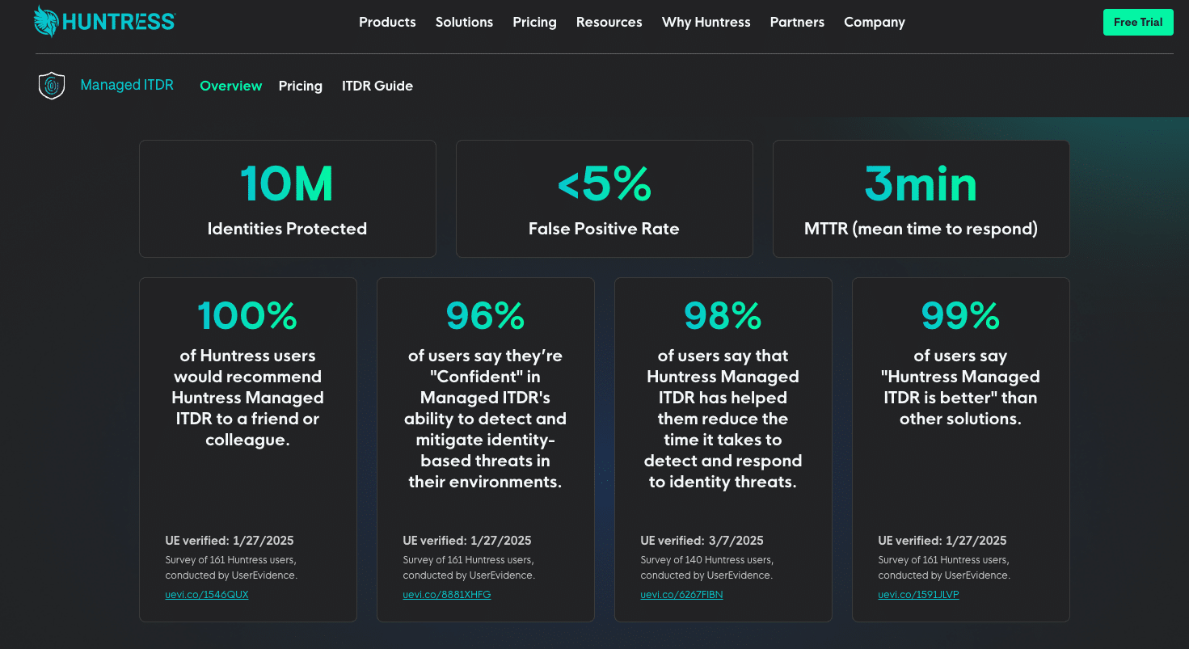The width and height of the screenshot is (1189, 649).
Task: Open the ITDR Guide tab
Action: pyautogui.click(x=377, y=86)
